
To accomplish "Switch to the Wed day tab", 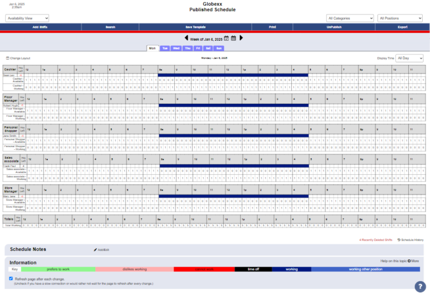I will (x=176, y=49).
